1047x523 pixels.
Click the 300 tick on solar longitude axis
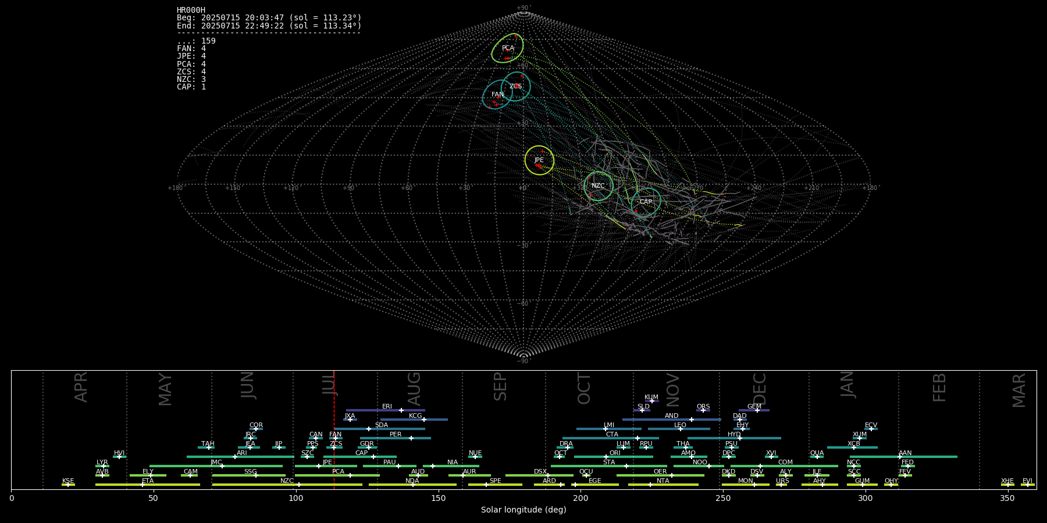pos(866,498)
